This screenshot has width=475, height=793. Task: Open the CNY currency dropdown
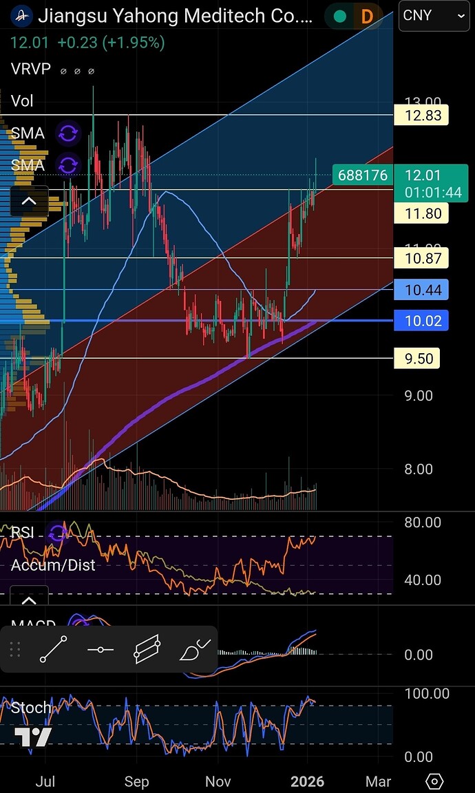pos(434,16)
